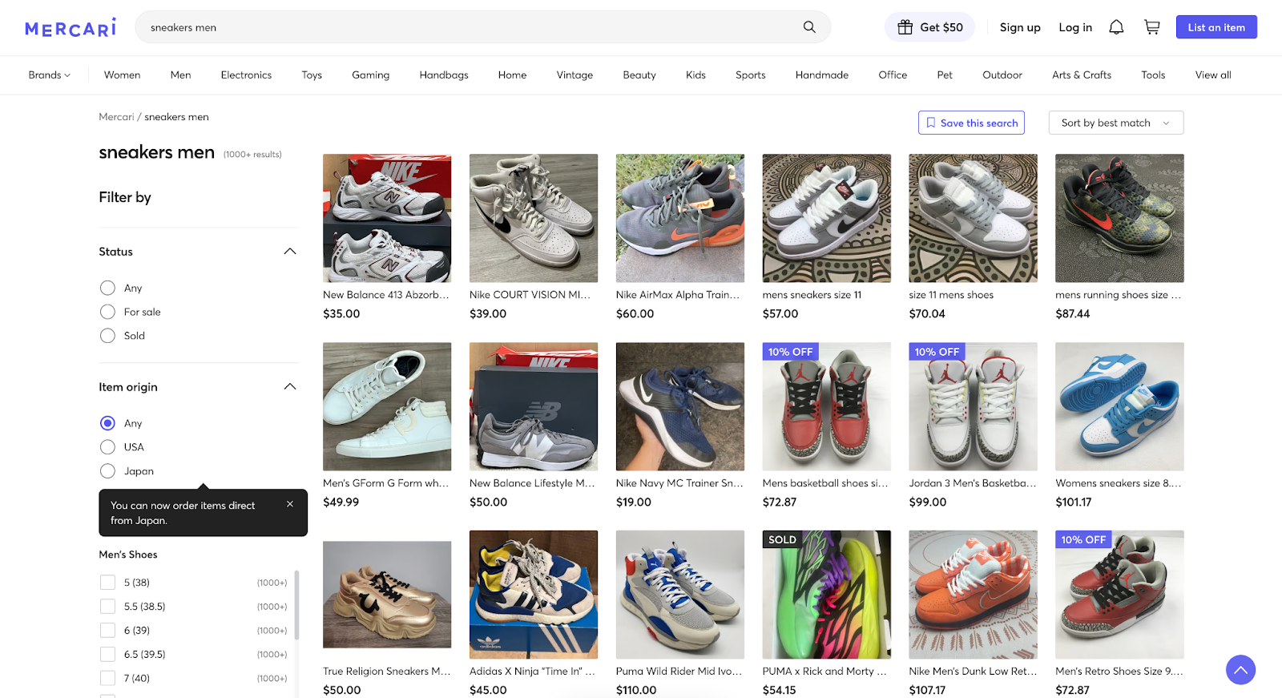Click the search magnifier icon
Viewport: 1282px width, 698px height.
coord(809,27)
